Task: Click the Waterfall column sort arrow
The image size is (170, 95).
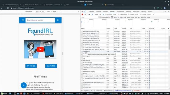Action: click(168, 28)
